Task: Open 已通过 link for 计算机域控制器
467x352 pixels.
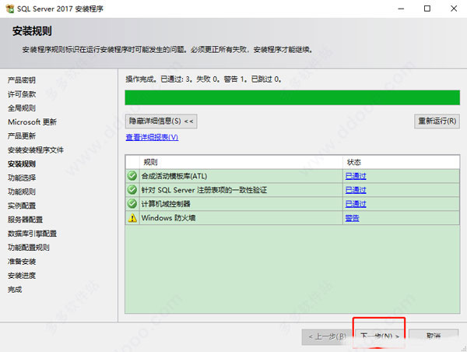Action: click(x=356, y=204)
